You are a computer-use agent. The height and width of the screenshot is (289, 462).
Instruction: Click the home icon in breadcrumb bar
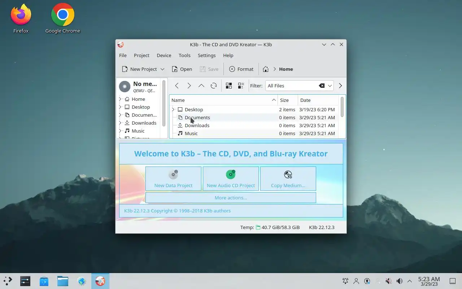click(266, 69)
